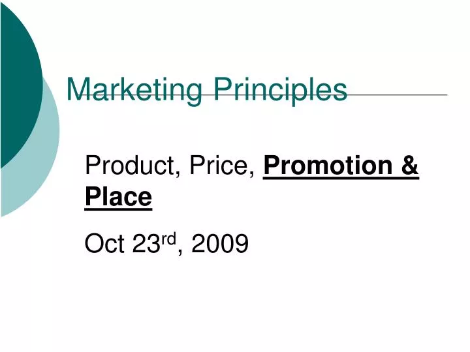Click the bold underlined word "Place"

(119, 197)
